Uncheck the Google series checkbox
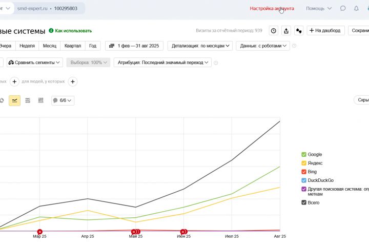Image resolution: width=369 pixels, height=246 pixels. click(304, 155)
